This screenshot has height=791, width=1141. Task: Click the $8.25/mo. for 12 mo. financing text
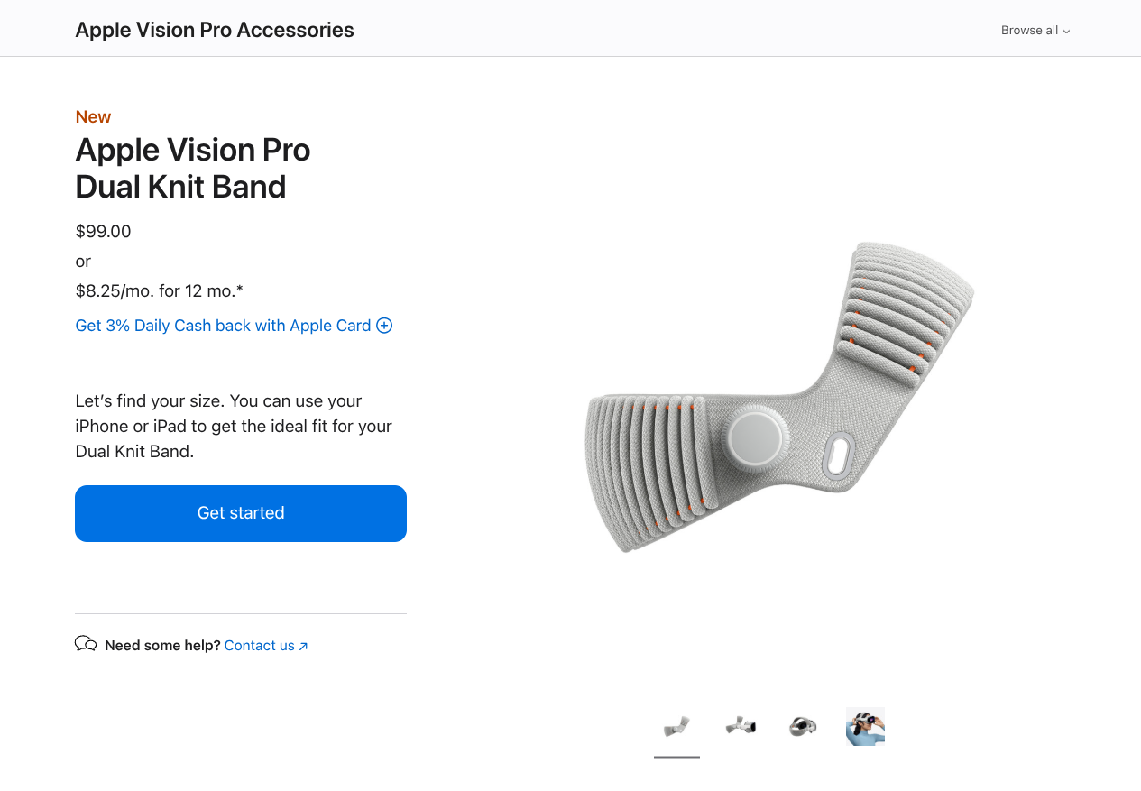[160, 290]
